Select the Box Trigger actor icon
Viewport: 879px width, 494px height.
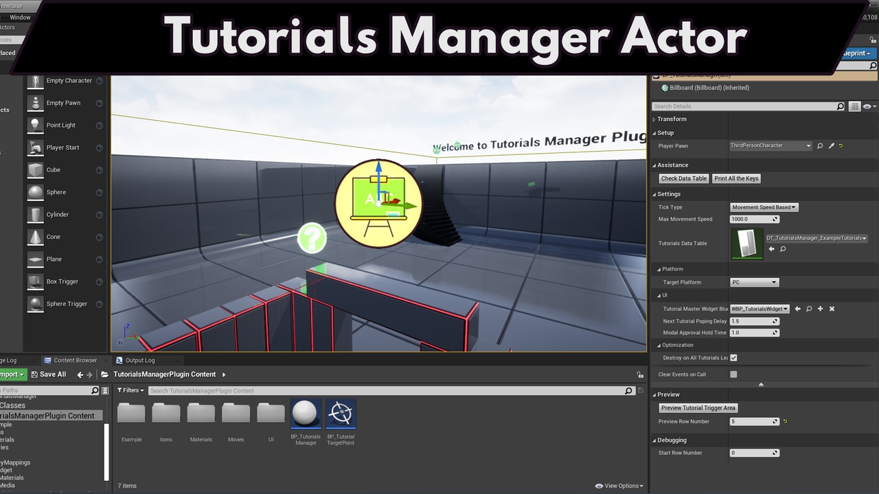click(x=35, y=281)
